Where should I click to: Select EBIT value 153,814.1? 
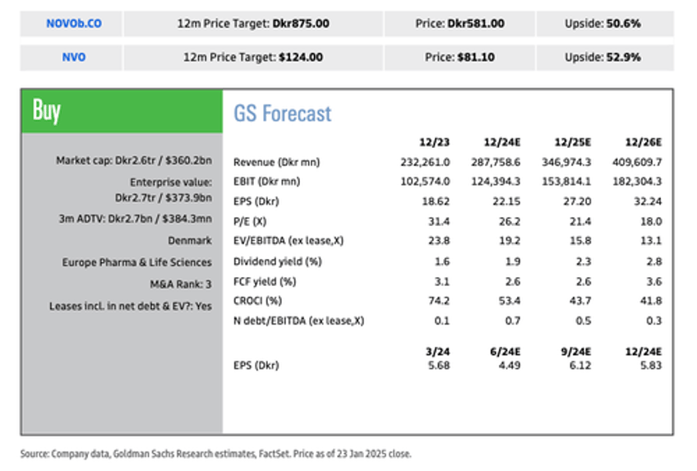566,182
